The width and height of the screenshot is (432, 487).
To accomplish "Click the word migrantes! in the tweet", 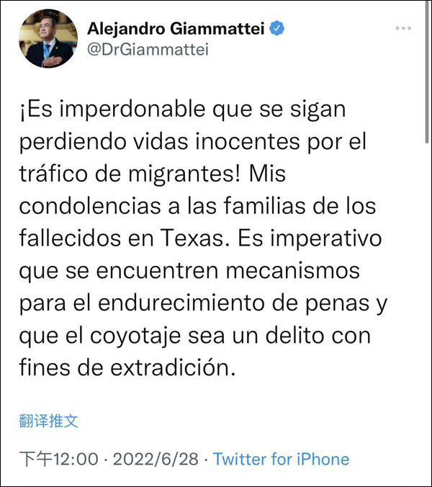I will (184, 174).
